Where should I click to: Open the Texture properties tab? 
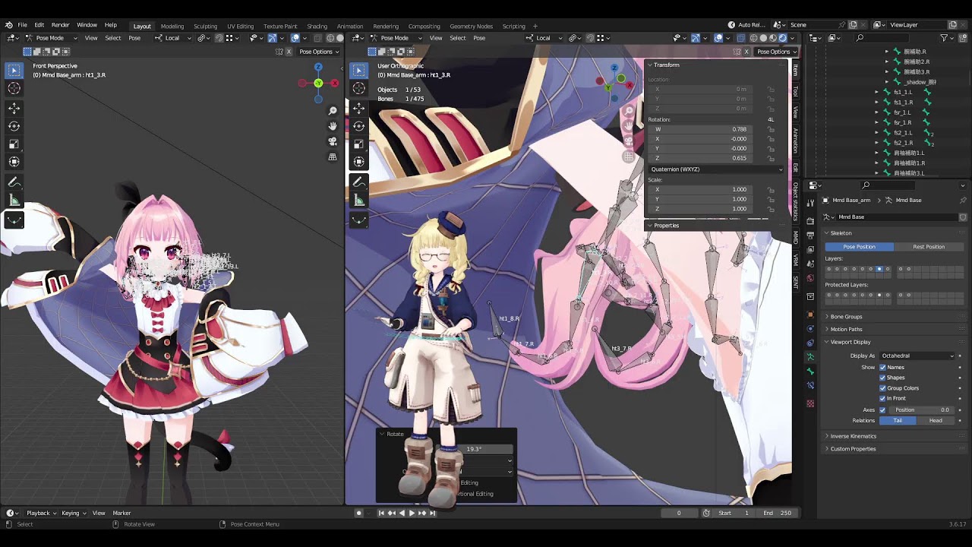[810, 403]
